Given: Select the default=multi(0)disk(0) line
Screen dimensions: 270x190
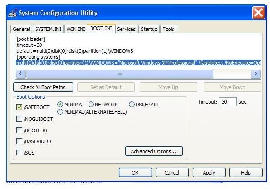Looking at the screenshot, I should pos(75,51).
